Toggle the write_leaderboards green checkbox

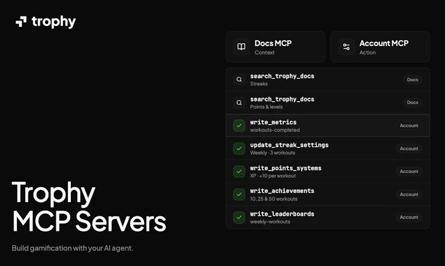[x=239, y=217]
